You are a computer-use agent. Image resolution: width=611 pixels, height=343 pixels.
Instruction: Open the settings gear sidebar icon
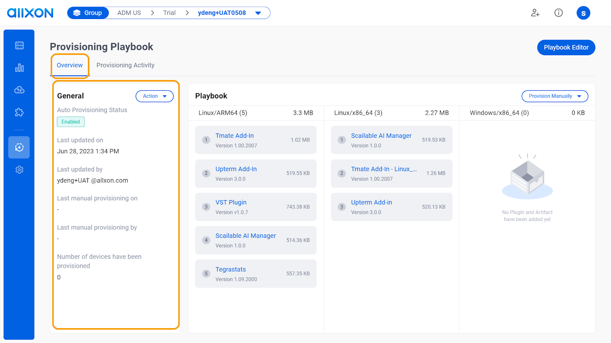tap(19, 170)
